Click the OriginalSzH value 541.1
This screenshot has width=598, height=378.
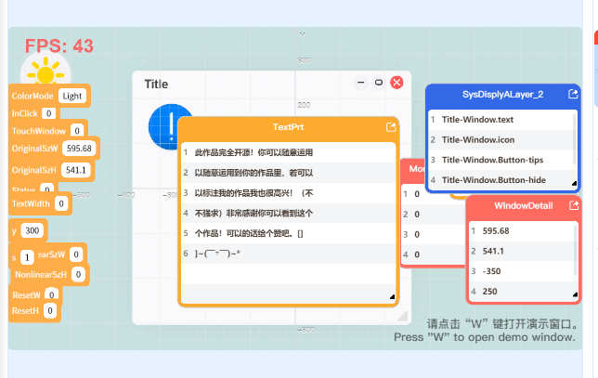(76, 170)
